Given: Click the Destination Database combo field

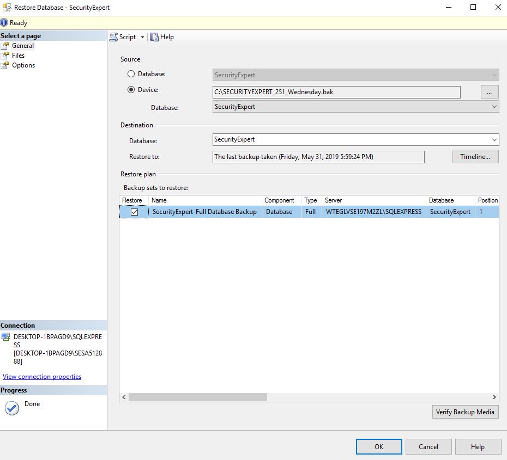Looking at the screenshot, I should 355,140.
